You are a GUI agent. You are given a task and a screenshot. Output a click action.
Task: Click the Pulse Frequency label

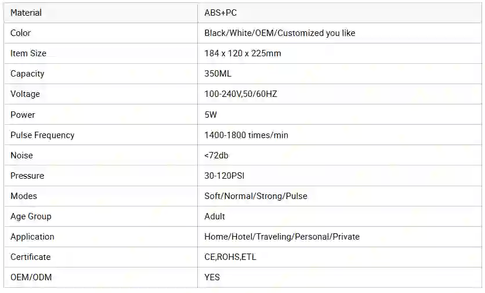(42, 135)
